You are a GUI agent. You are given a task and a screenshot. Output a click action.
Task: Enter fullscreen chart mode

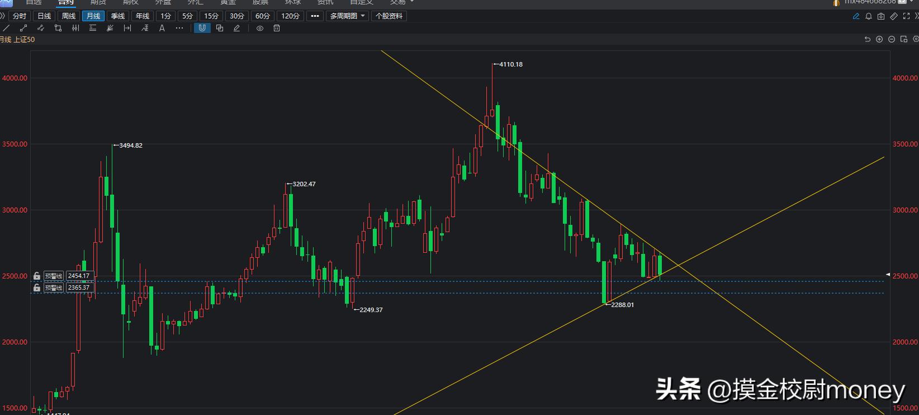(x=907, y=16)
